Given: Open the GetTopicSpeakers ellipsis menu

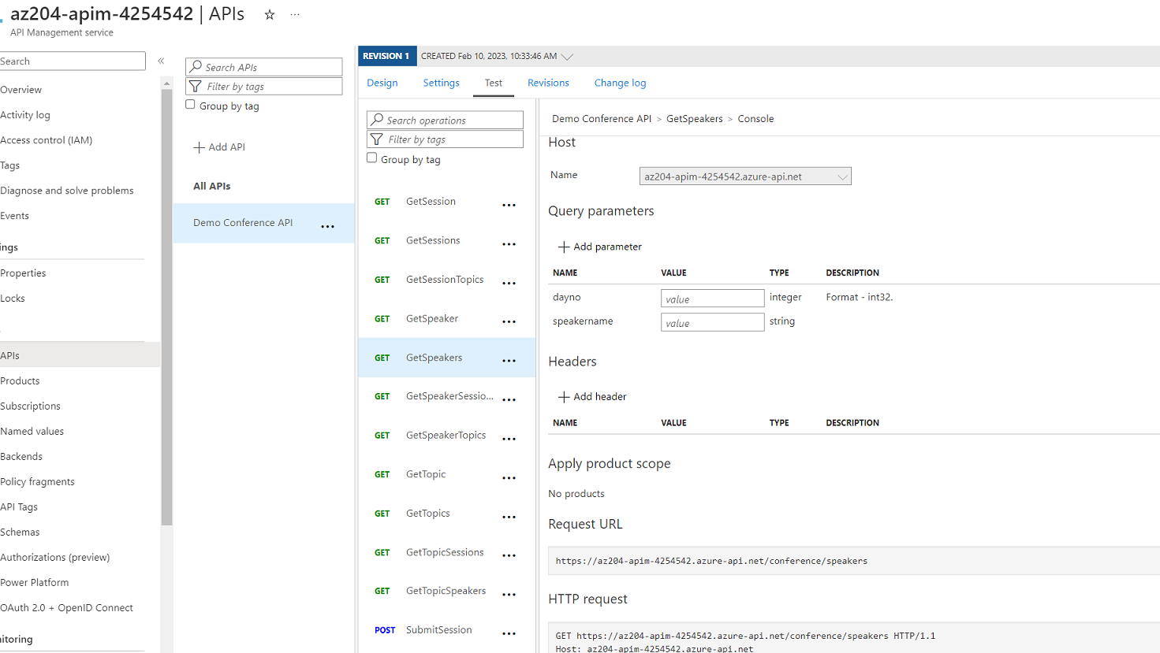Looking at the screenshot, I should click(509, 595).
